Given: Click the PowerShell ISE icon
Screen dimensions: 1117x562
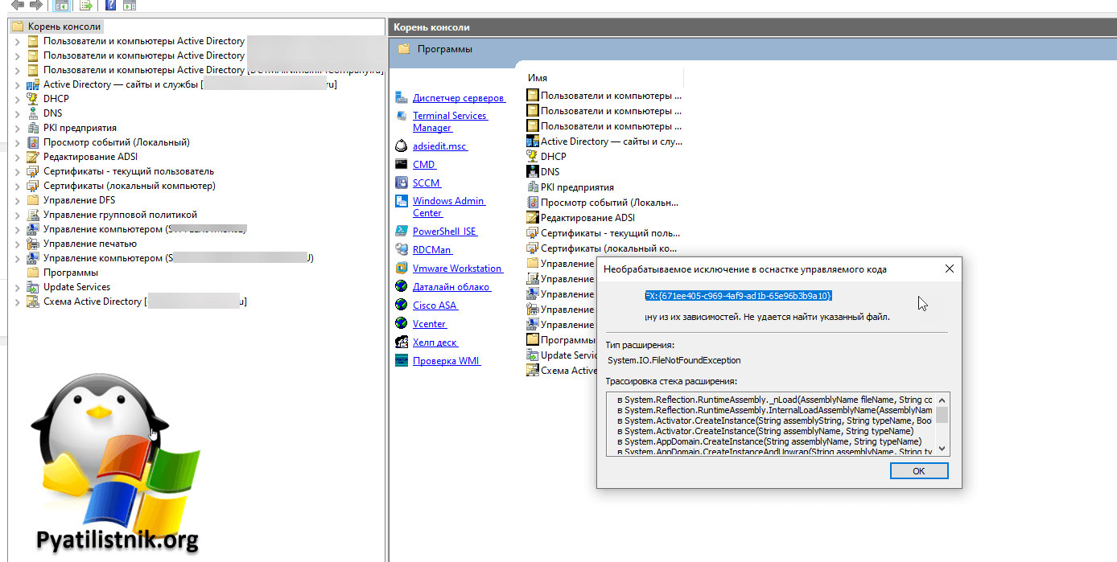Looking at the screenshot, I should tap(402, 231).
